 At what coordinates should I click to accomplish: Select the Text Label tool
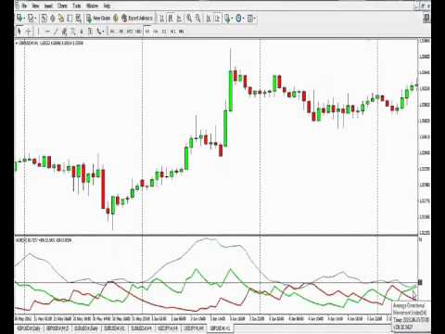(x=90, y=32)
